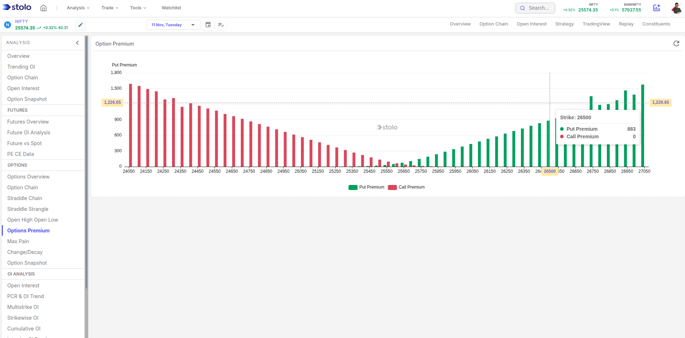Screen dimensions: 685x338
Task: Click the pencil edit icon next to NIFTY
Action: click(x=80, y=25)
